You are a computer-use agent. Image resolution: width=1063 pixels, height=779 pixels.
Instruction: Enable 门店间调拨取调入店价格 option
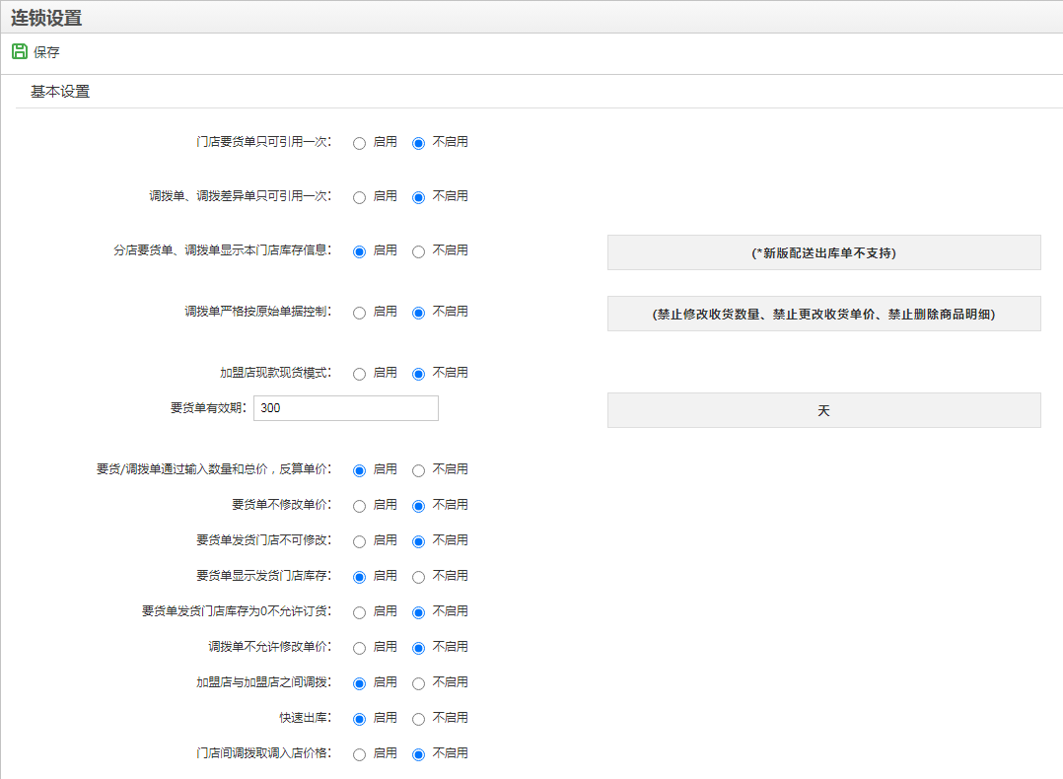[x=360, y=754]
